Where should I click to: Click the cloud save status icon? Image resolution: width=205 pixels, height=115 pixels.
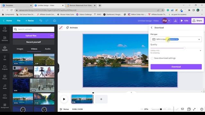point(54,20)
